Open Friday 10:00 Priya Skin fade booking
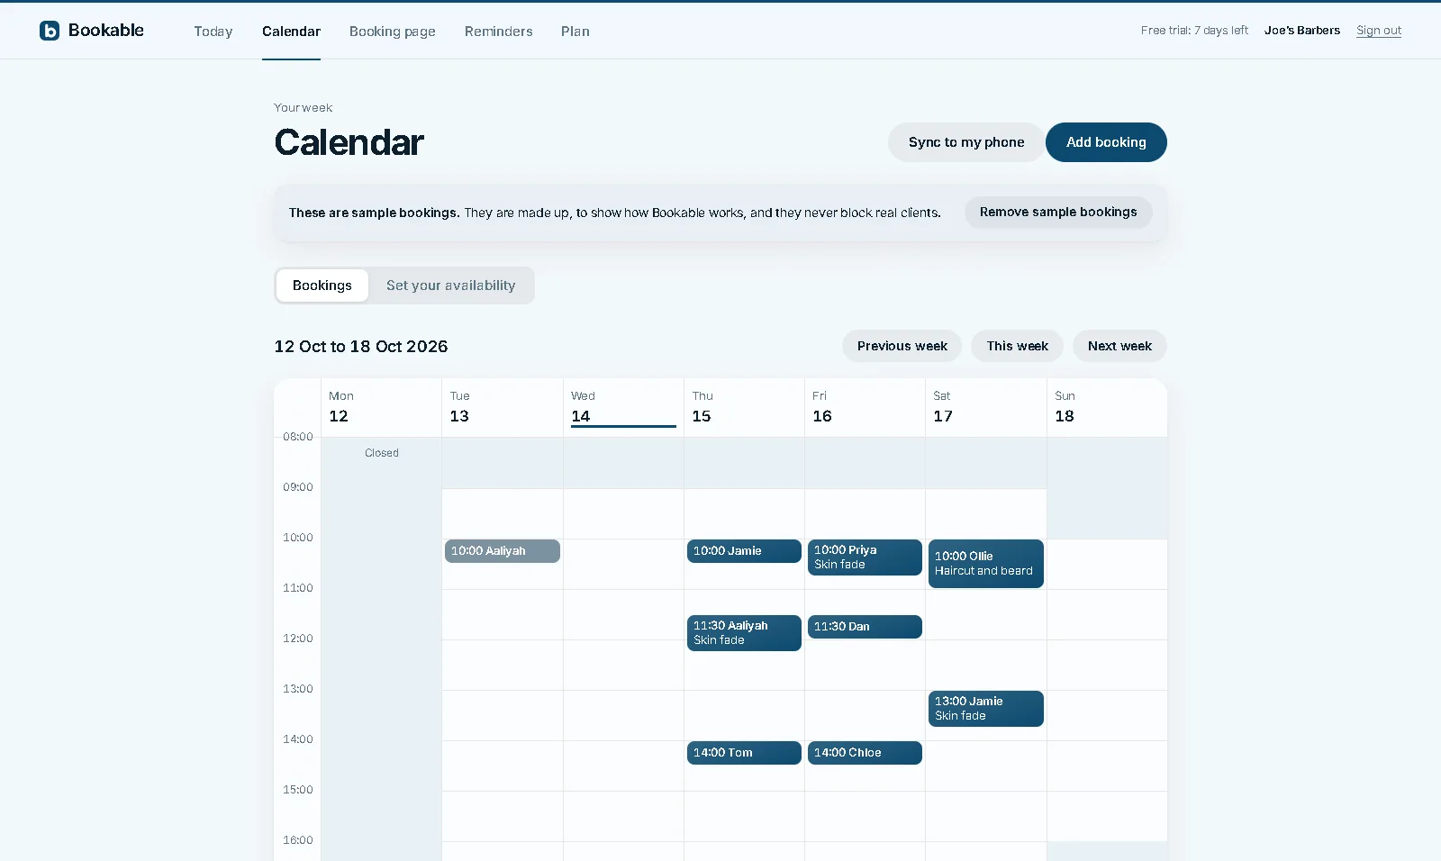This screenshot has width=1441, height=861. pyautogui.click(x=865, y=557)
